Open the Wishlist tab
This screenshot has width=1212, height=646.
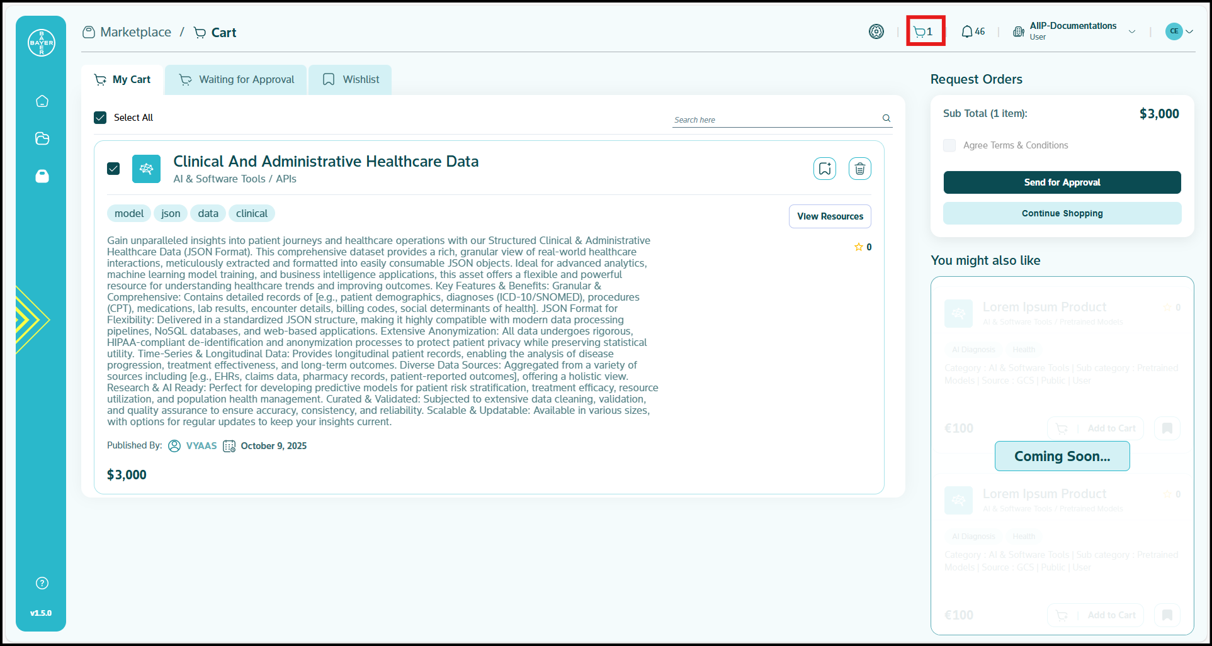[x=350, y=80]
